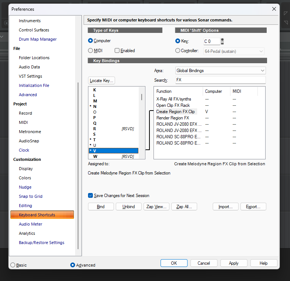Viewport: 290px width, 281px height.
Task: Click Zap All... button
Action: (x=184, y=206)
